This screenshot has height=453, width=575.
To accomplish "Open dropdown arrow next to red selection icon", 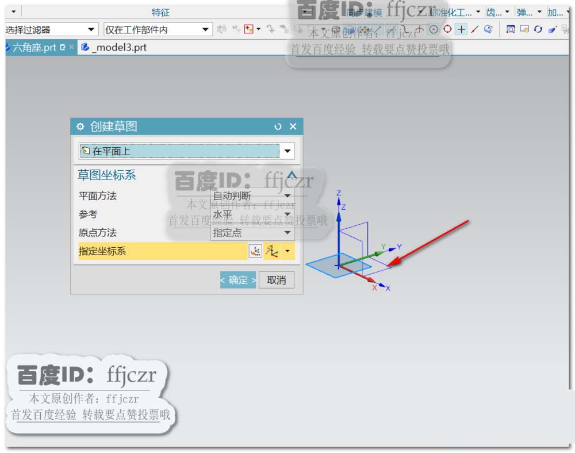I will tap(259, 29).
